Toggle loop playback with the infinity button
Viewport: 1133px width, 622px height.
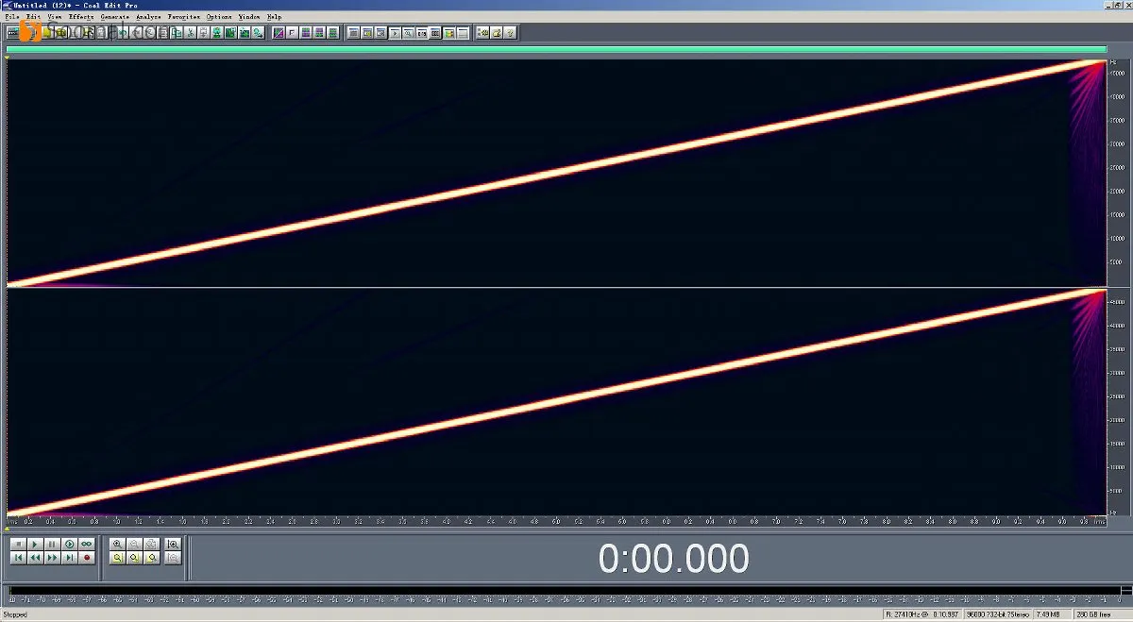tap(86, 545)
